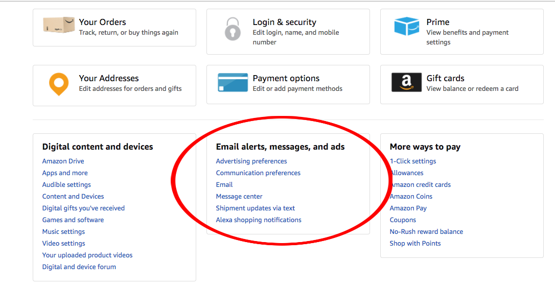
Task: Open 1-Click settings link
Action: (x=413, y=161)
